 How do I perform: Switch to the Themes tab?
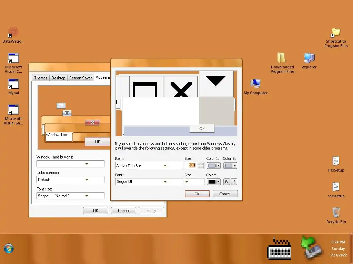41,78
